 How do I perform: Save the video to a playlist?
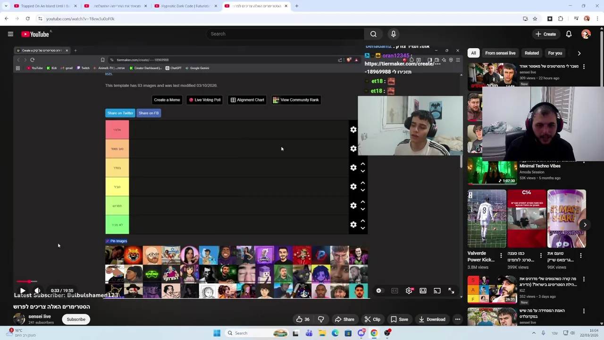point(399,319)
